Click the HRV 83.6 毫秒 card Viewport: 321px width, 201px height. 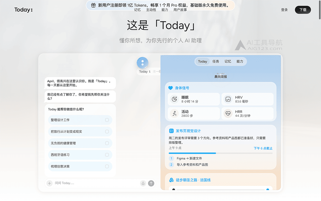click(x=247, y=99)
